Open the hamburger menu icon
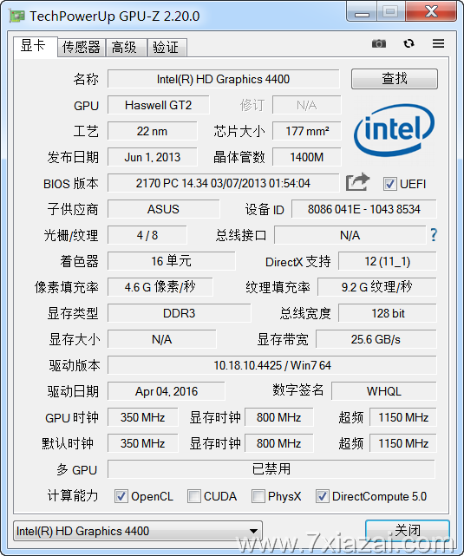The height and width of the screenshot is (556, 464). point(439,43)
